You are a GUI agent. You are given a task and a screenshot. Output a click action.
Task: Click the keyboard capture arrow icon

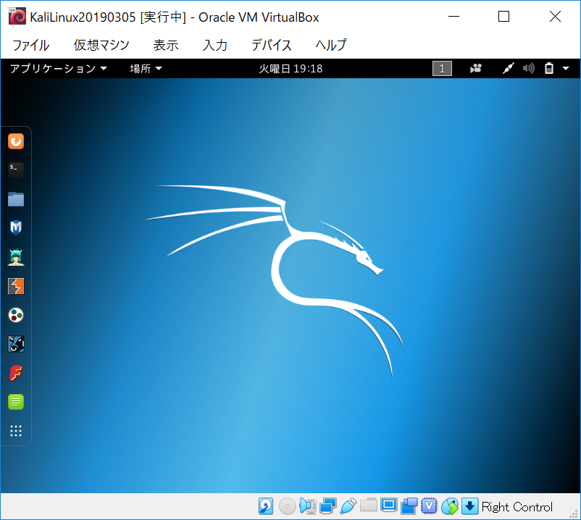click(469, 506)
